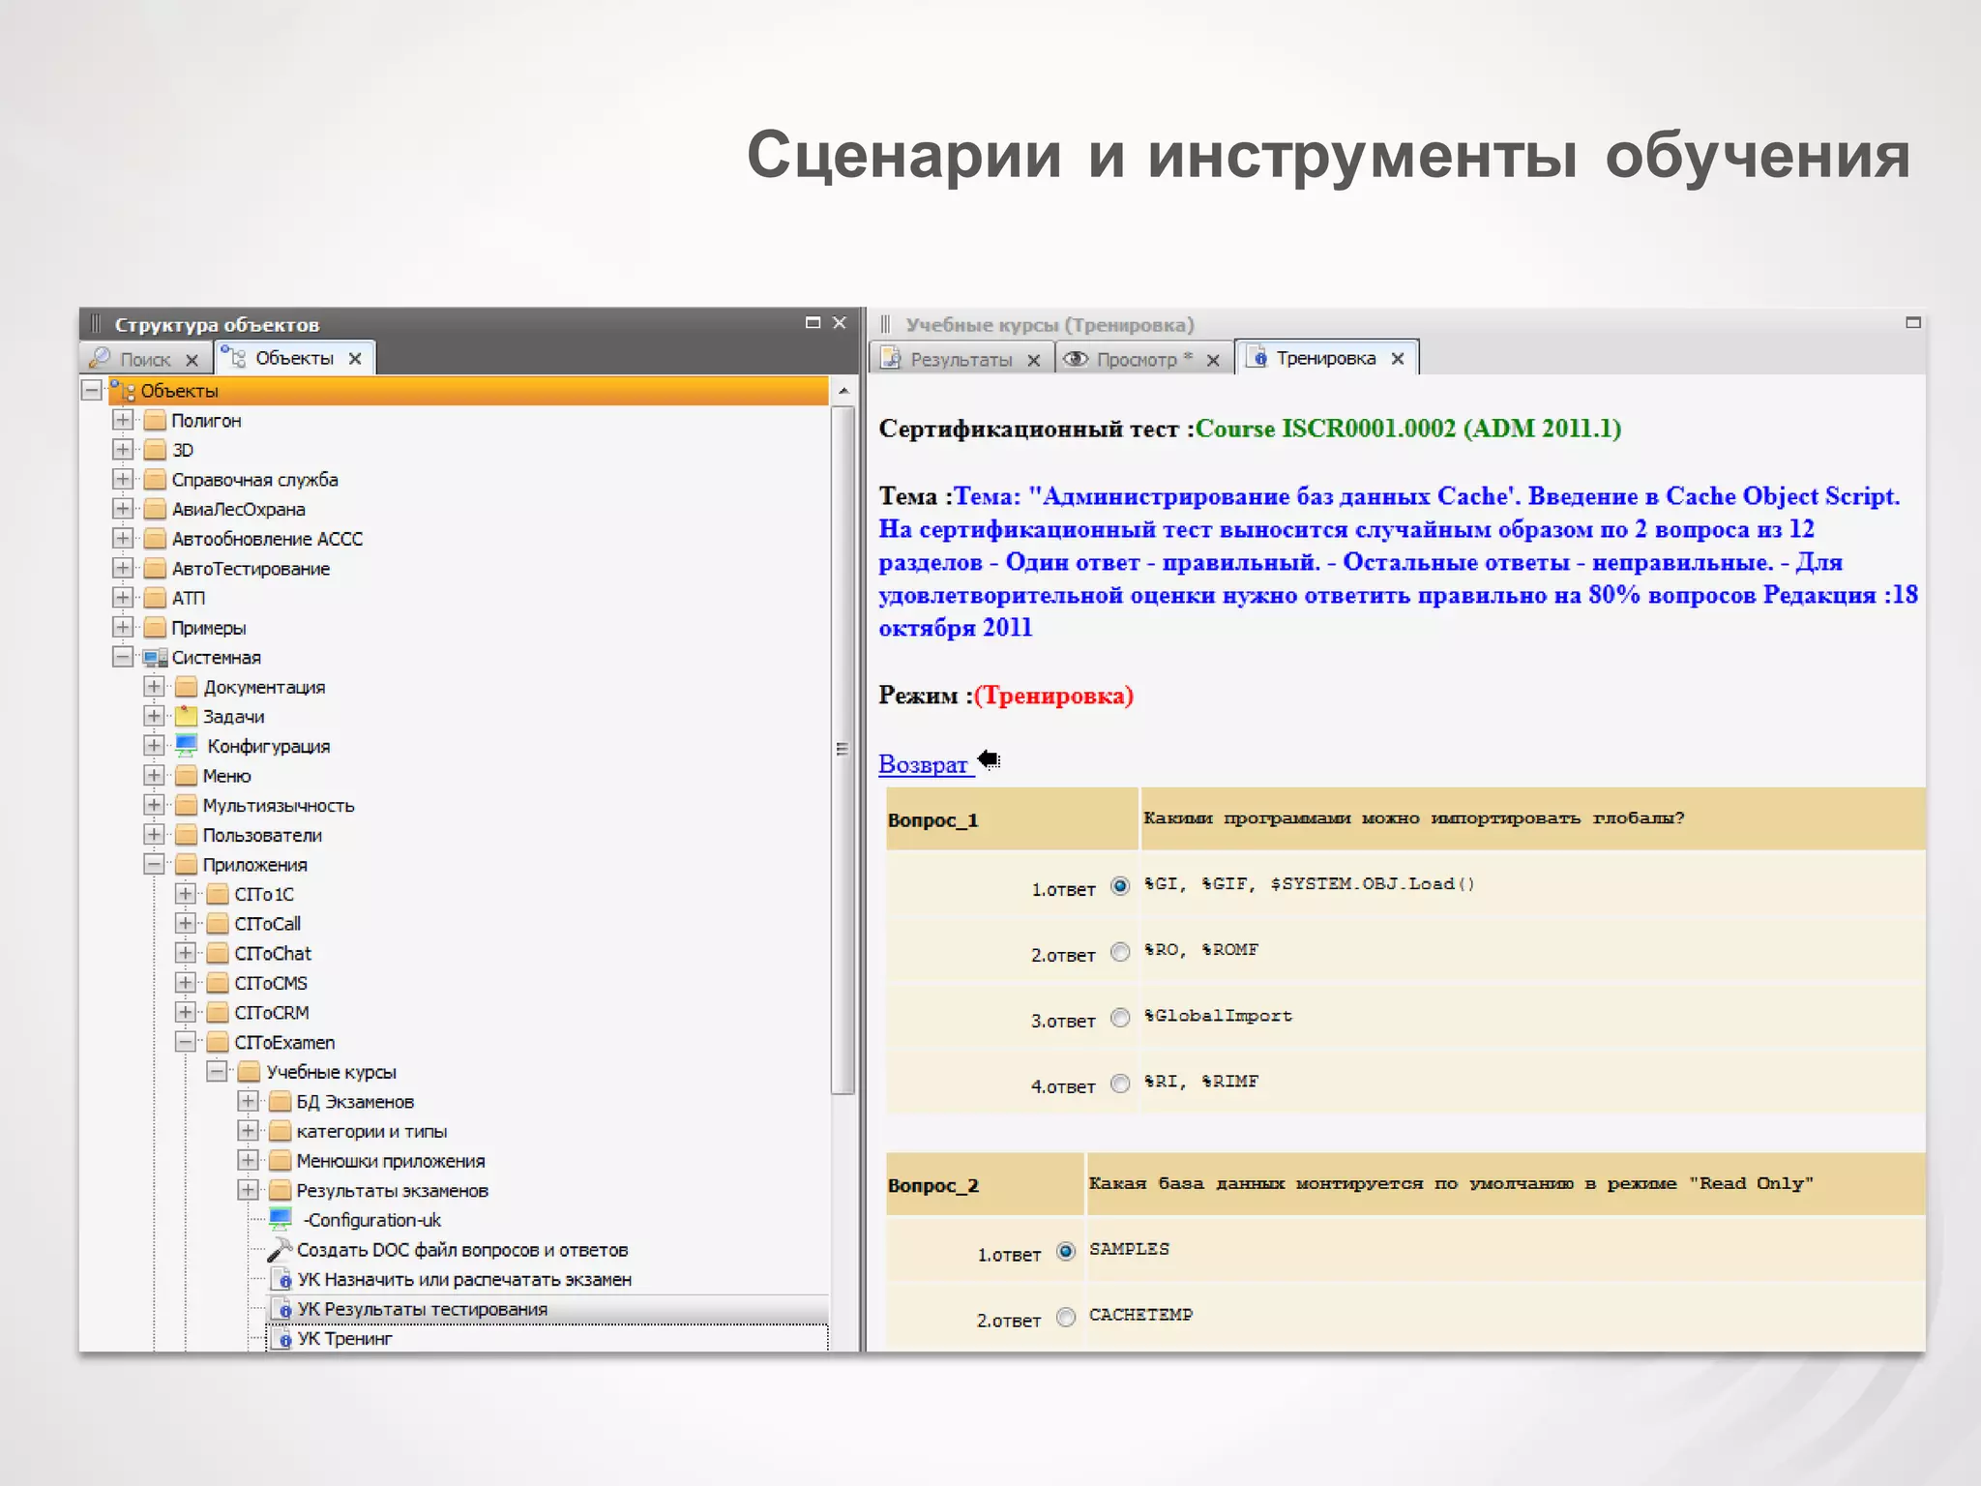The height and width of the screenshot is (1486, 1981).
Task: Click the black back arrow near Возврат
Action: [990, 760]
